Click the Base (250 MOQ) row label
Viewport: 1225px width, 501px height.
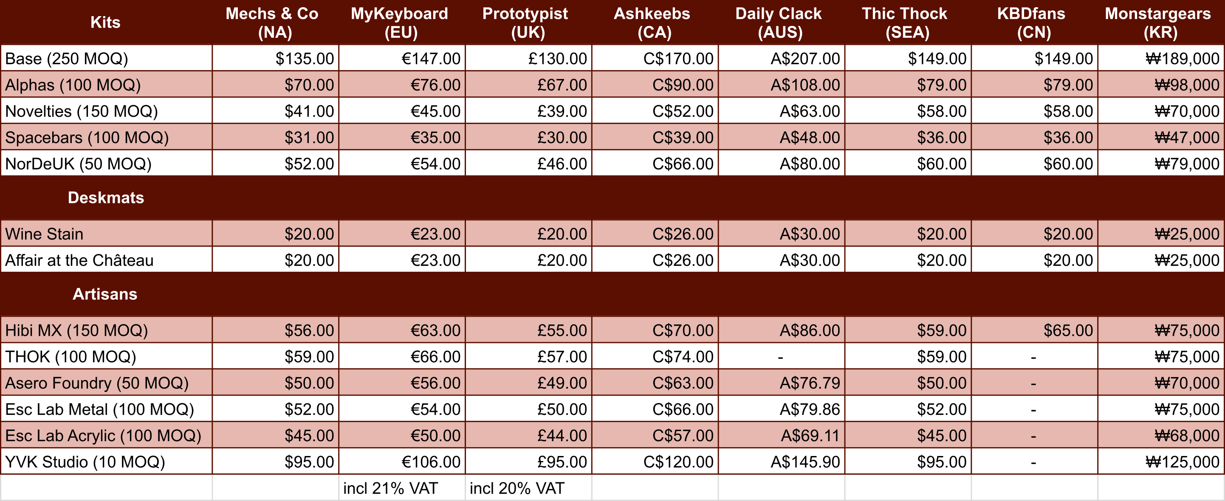pyautogui.click(x=67, y=59)
